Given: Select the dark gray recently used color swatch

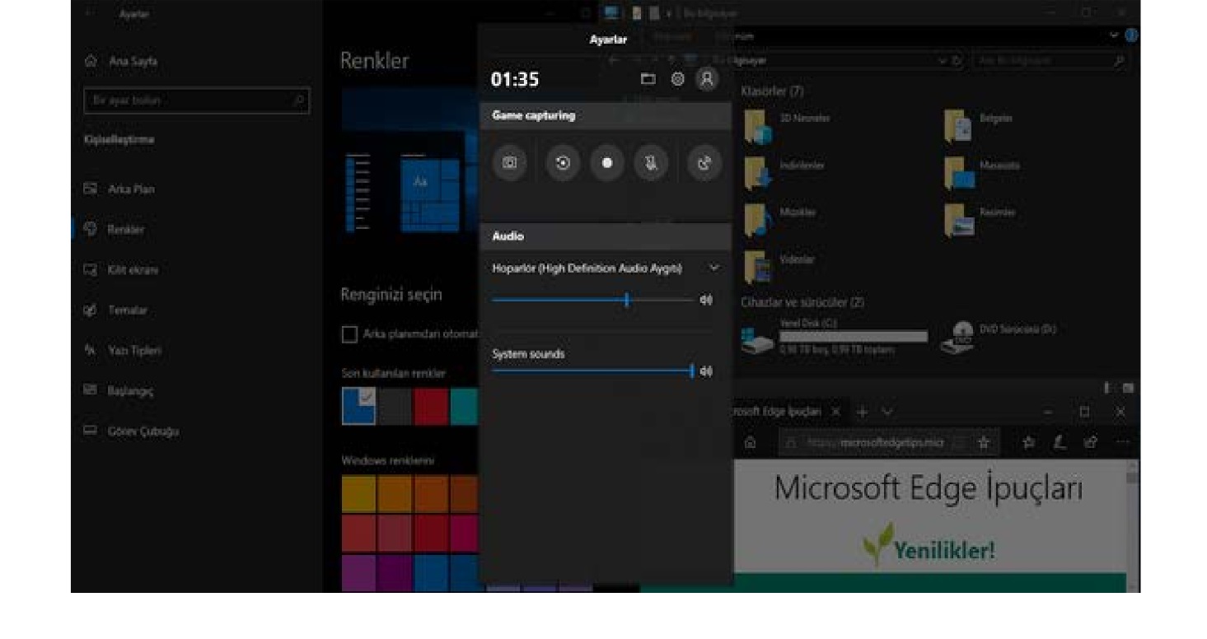Looking at the screenshot, I should [x=395, y=407].
